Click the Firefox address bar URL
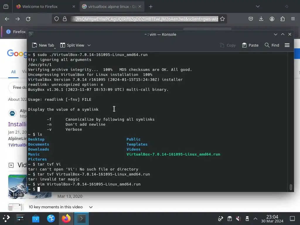This screenshot has height=225, width=300. pyautogui.click(x=144, y=19)
